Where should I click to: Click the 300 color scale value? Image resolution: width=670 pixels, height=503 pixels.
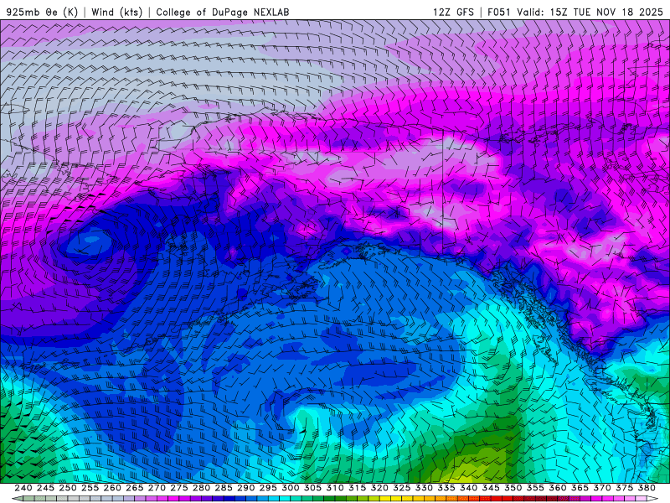pyautogui.click(x=290, y=488)
